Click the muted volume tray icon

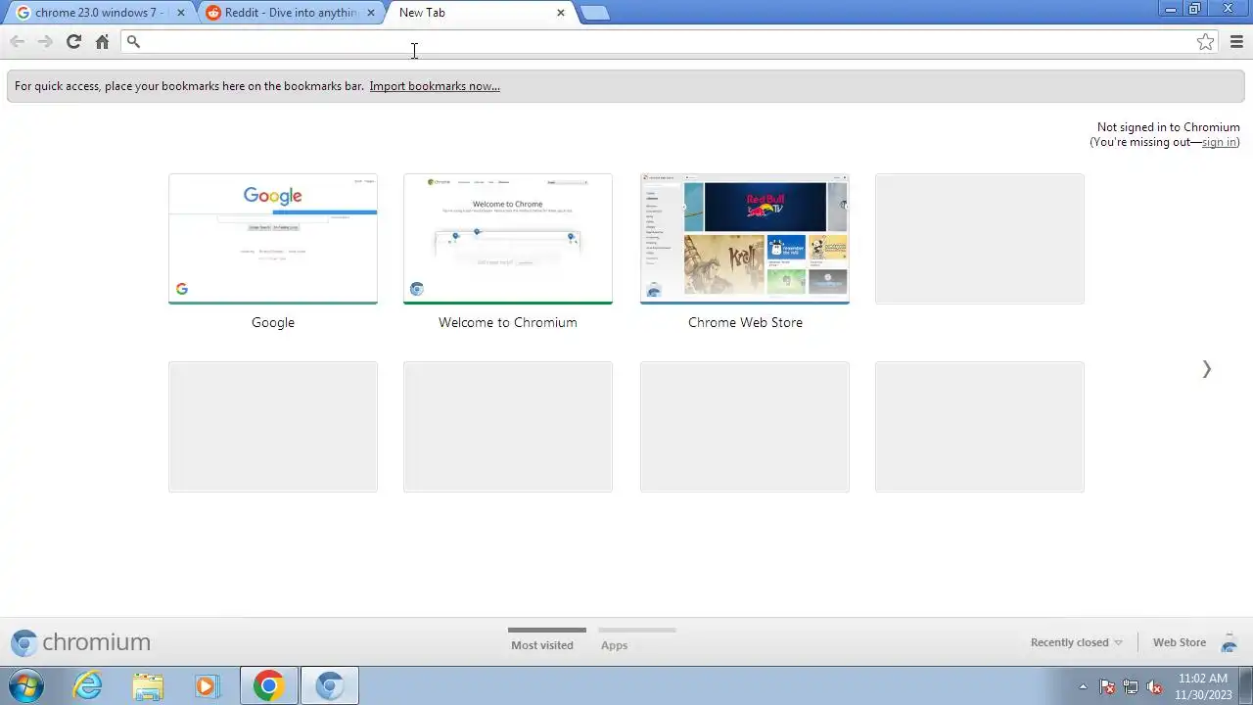1154,686
